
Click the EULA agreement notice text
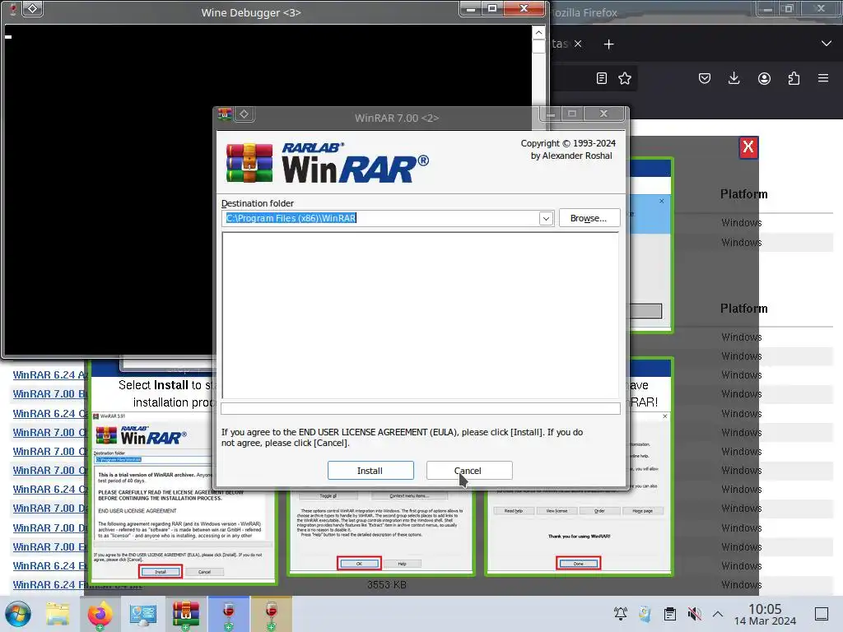402,438
